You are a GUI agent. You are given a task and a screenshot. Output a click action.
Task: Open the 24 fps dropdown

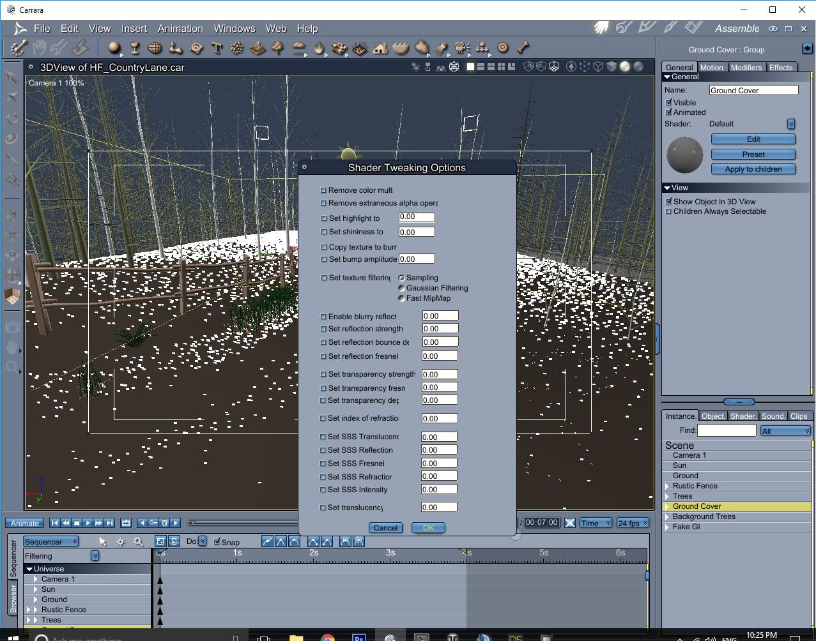(633, 523)
